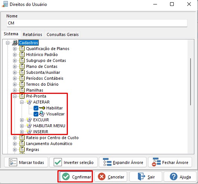Image resolution: width=198 pixels, height=184 pixels.
Task: Click the Subgrupo de Contas notepad icon
Action: [x=22, y=60]
